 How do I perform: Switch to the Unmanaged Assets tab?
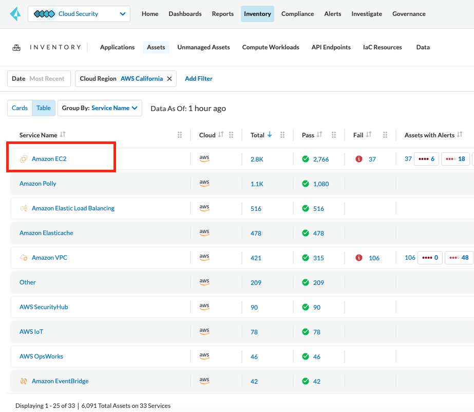203,47
